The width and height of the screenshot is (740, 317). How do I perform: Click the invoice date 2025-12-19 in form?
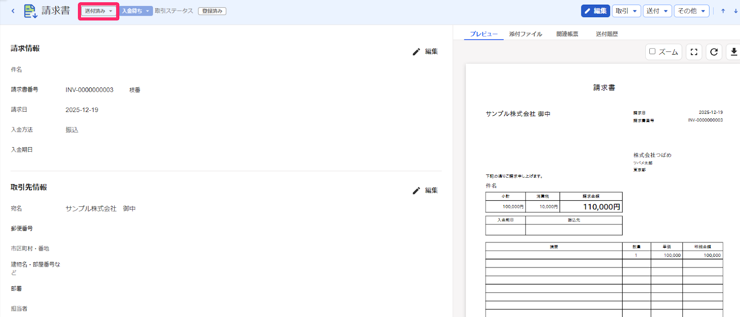click(82, 110)
